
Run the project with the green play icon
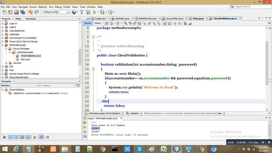pos(94,12)
